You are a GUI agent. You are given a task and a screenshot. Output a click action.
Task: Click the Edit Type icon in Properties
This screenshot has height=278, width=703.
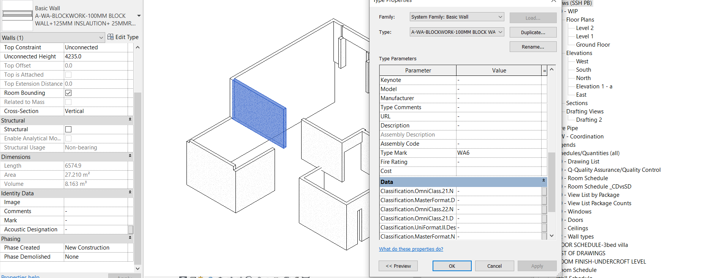pos(111,37)
